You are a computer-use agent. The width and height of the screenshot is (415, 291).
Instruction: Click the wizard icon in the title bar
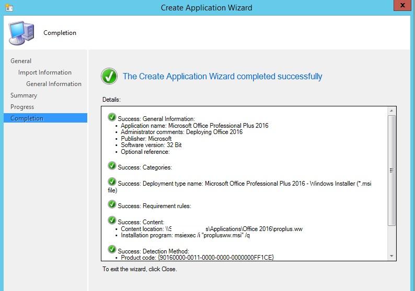tap(9, 8)
